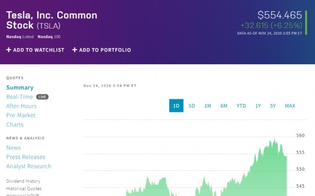Click the LIVE badge next to Real-Time
Viewport: 315px width, 196px height.
[x=43, y=97]
